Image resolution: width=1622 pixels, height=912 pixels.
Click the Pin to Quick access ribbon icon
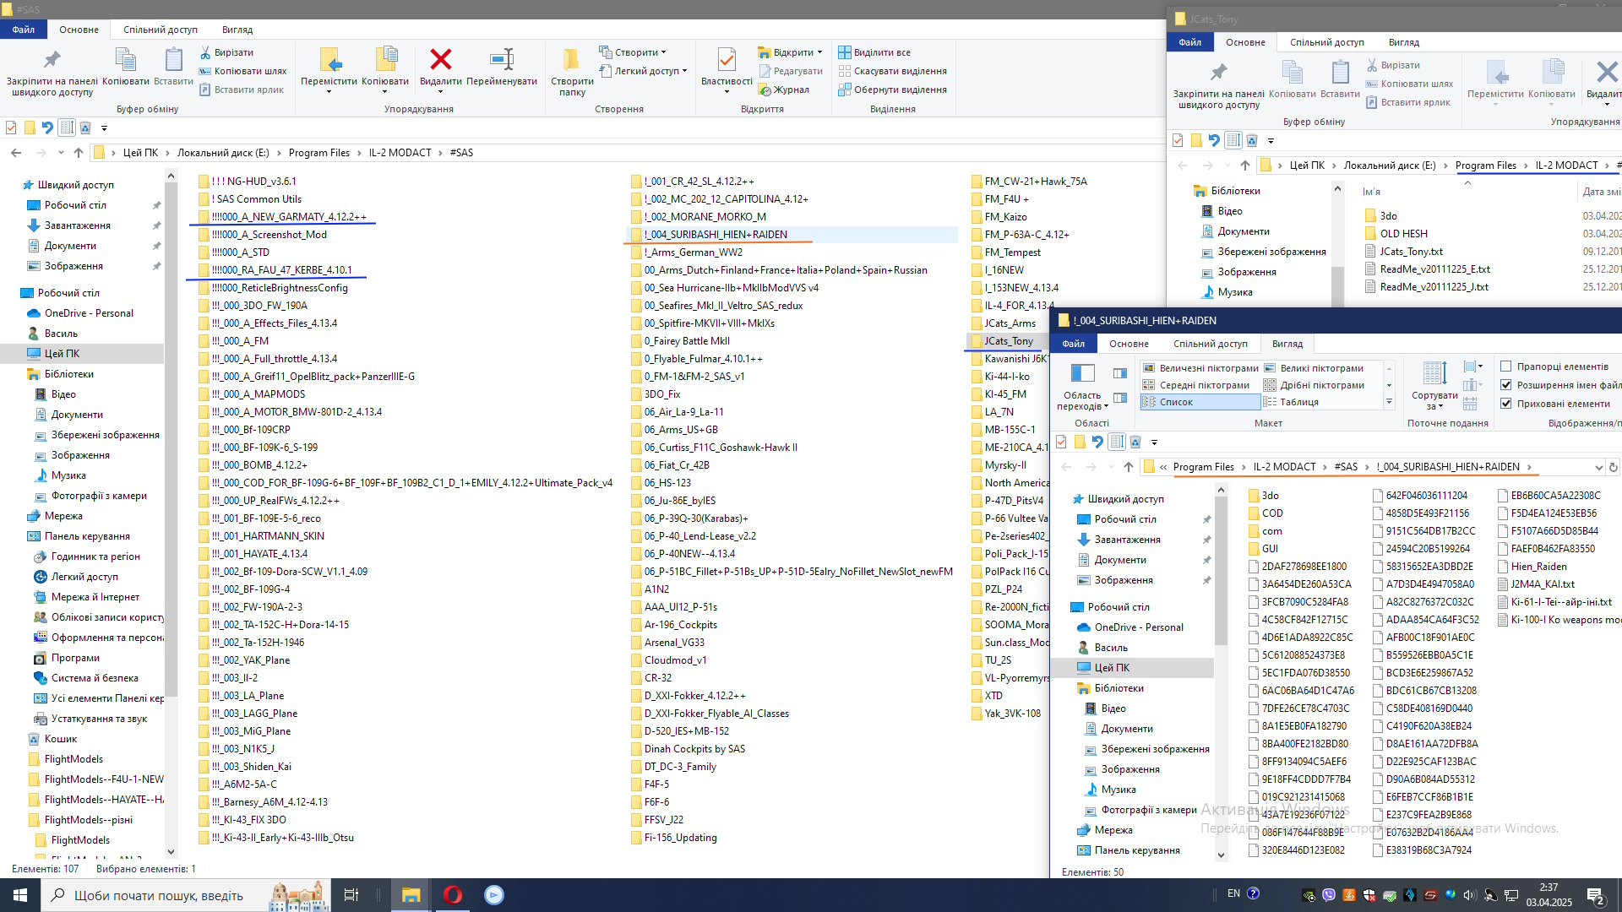tap(52, 61)
